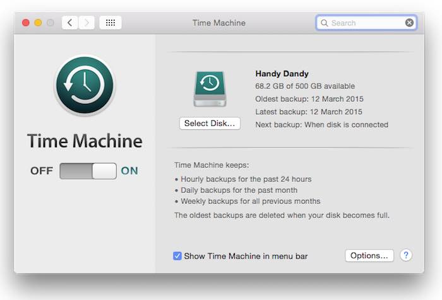Image resolution: width=442 pixels, height=300 pixels.
Task: Click 'Weekly backups for all previous months'
Action: pos(250,201)
